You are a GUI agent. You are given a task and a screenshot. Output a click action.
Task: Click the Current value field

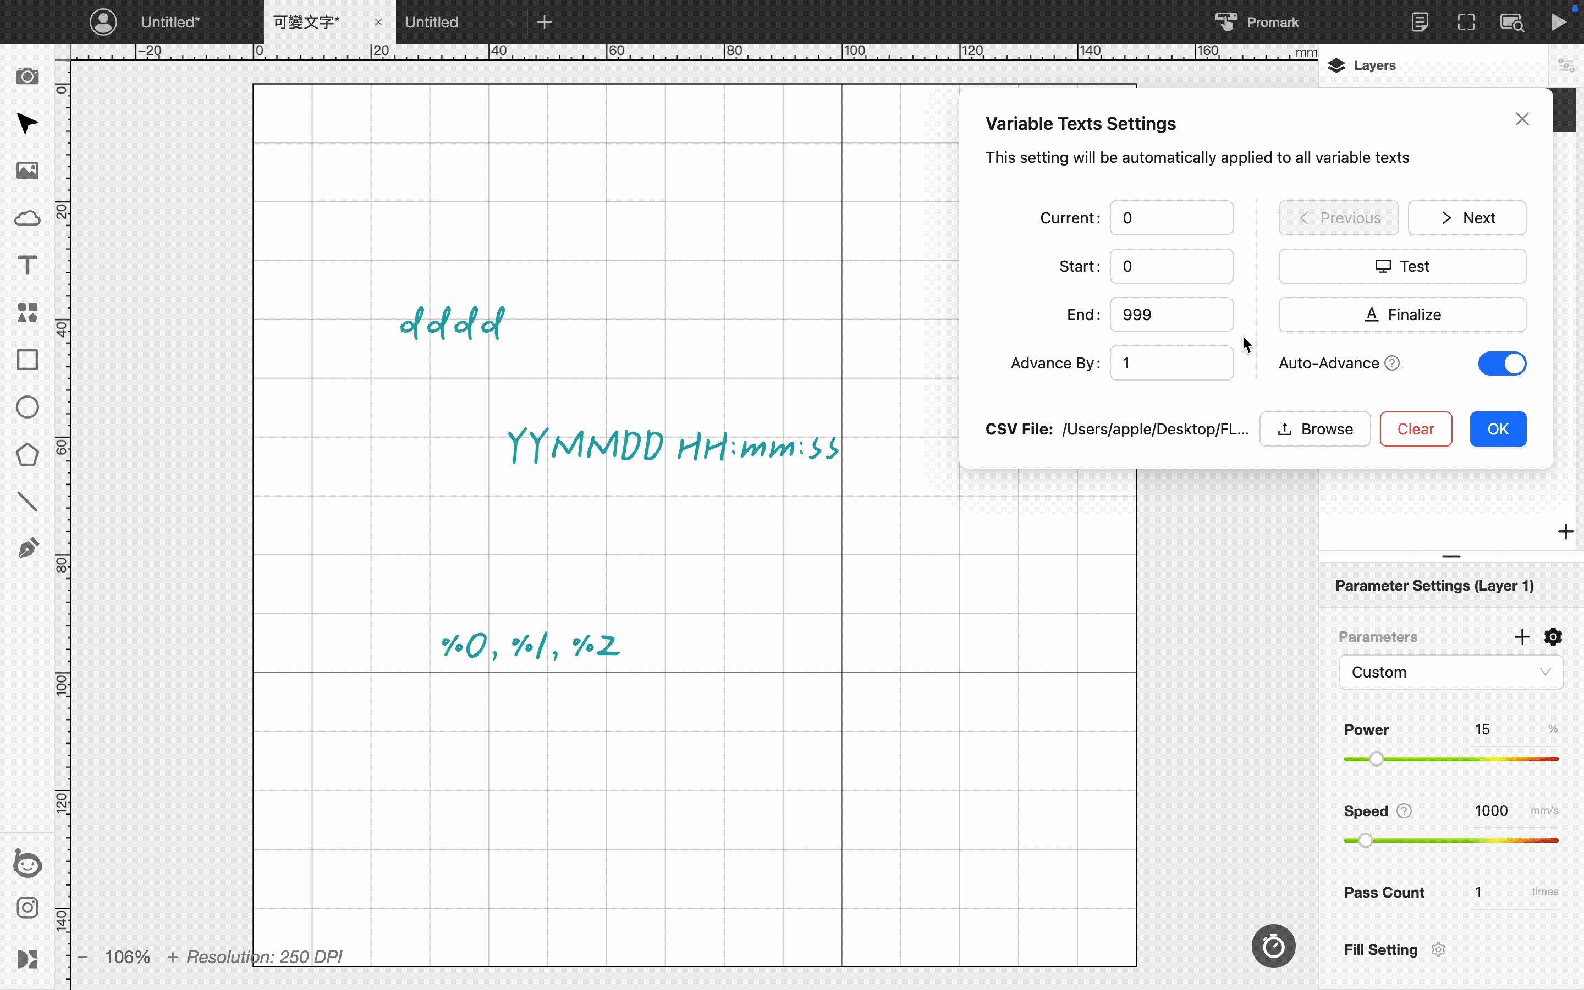(x=1171, y=218)
